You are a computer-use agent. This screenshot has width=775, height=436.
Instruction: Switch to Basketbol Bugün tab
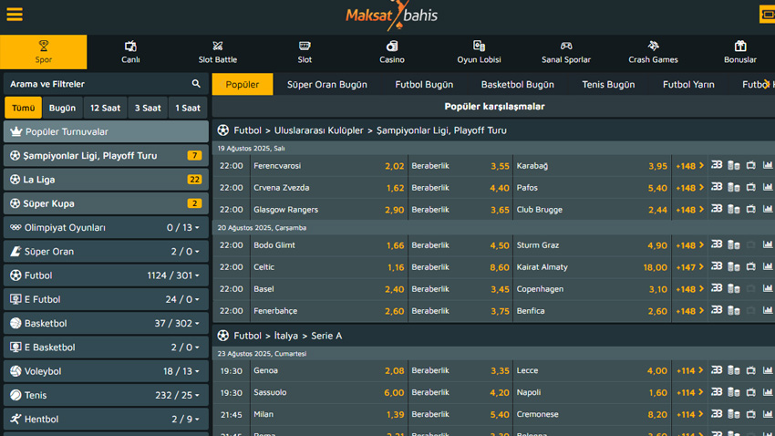pos(518,85)
